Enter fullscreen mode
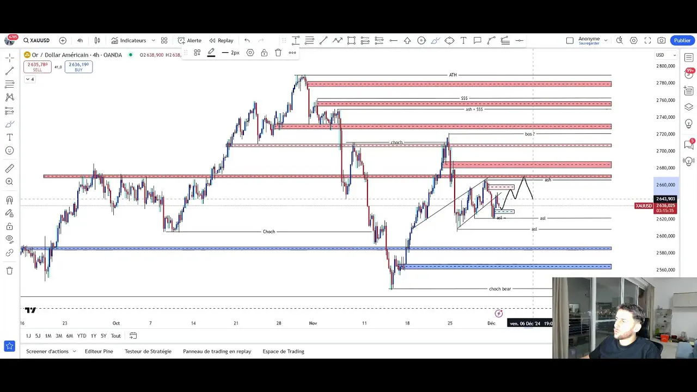The width and height of the screenshot is (697, 392). 647,40
